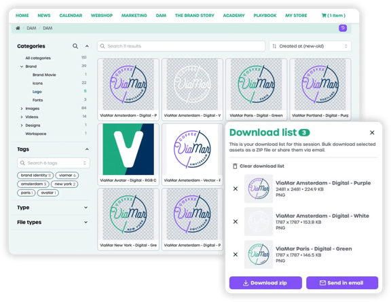Open ViaMar Amsterdam Digital white logo thumbnail

point(192,84)
